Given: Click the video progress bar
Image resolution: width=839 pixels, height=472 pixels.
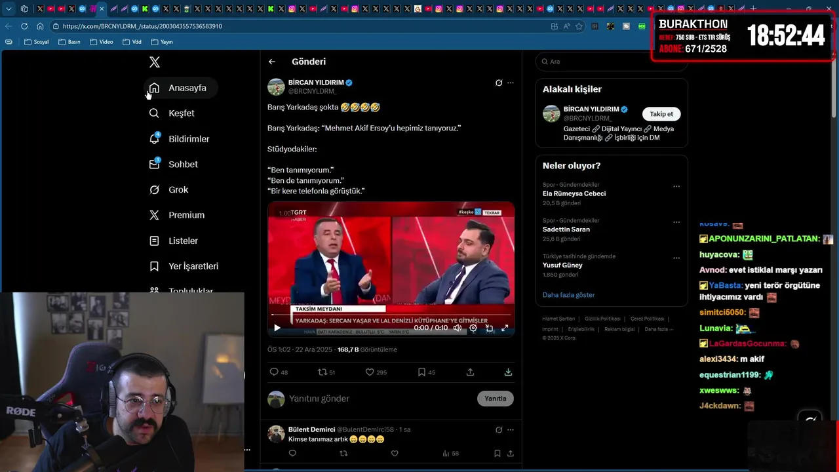Looking at the screenshot, I should coord(391,315).
